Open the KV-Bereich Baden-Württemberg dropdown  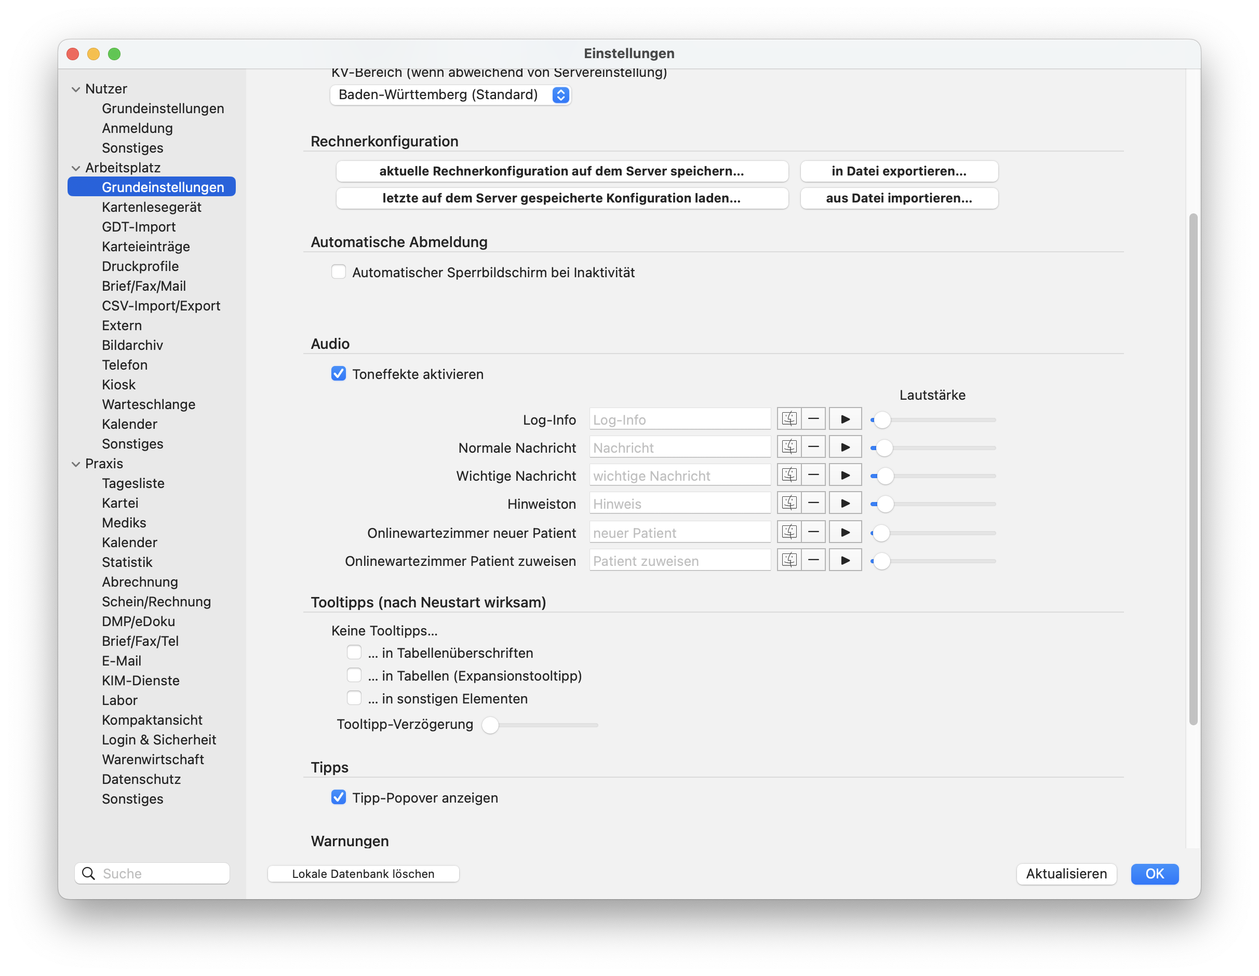[450, 94]
